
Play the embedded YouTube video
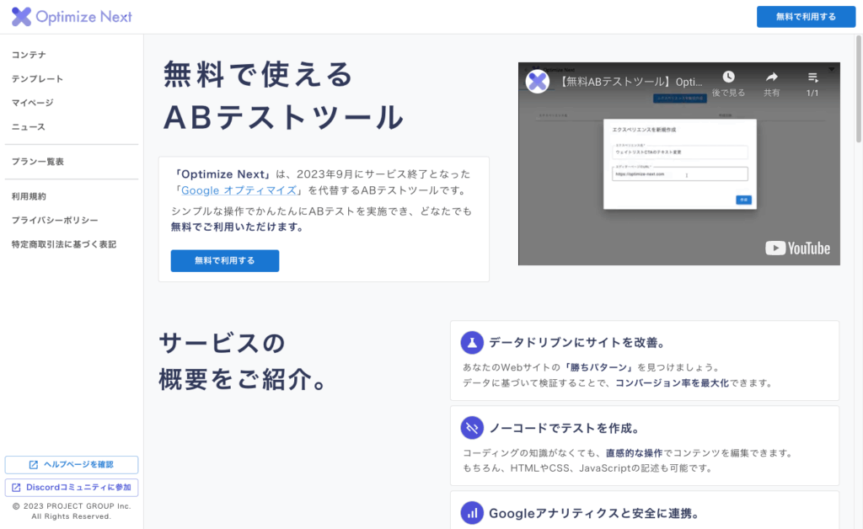679,164
